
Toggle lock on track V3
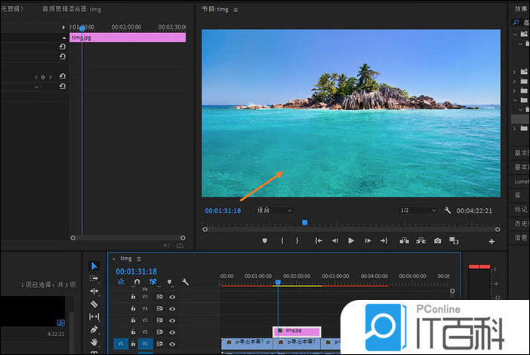(x=134, y=320)
